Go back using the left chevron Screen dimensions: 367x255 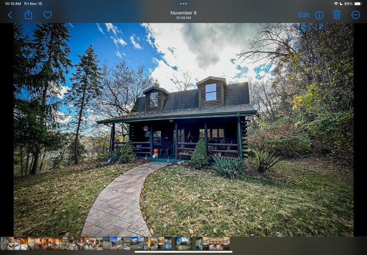pos(10,15)
